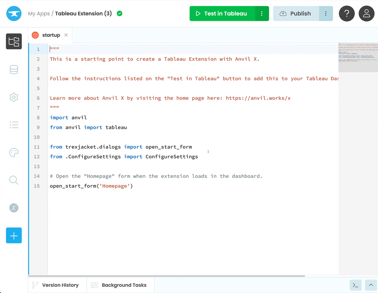Image resolution: width=378 pixels, height=293 pixels.
Task: Open the help question mark menu
Action: click(347, 13)
